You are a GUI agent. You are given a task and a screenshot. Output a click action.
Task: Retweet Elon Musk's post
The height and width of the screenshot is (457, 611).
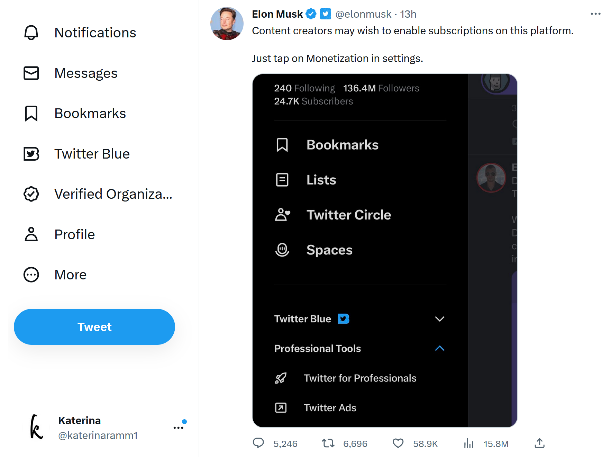(x=328, y=443)
